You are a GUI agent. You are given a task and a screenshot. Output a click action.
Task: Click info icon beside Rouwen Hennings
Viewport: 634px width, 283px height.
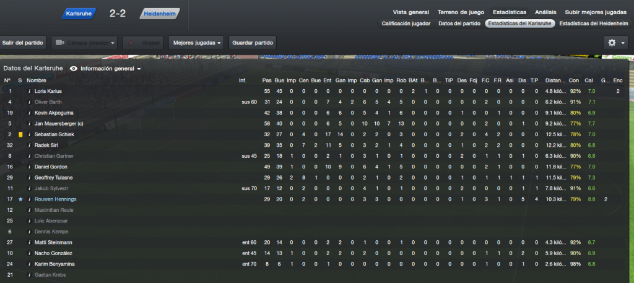tap(30, 199)
